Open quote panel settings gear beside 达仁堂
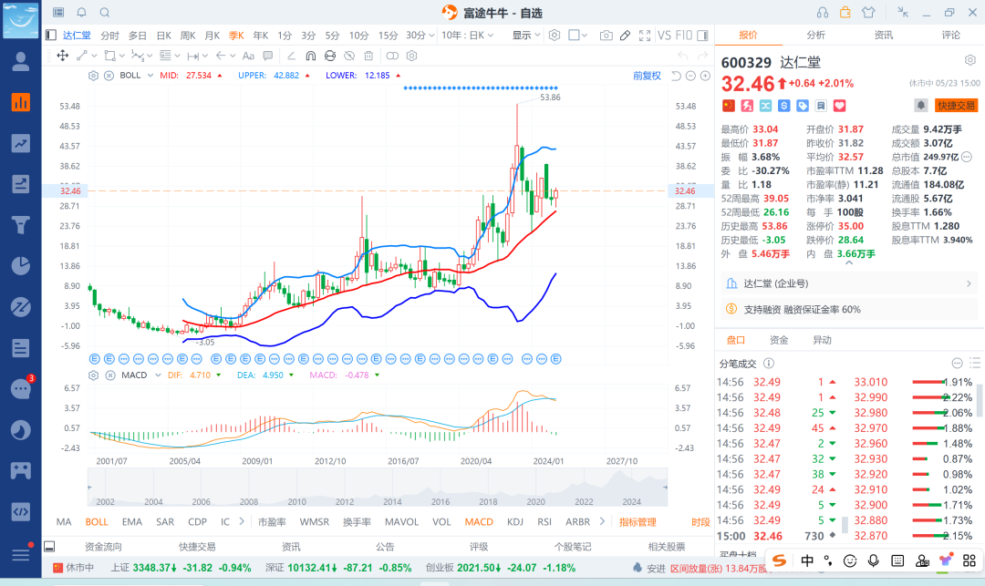The height and width of the screenshot is (586, 985). [970, 60]
